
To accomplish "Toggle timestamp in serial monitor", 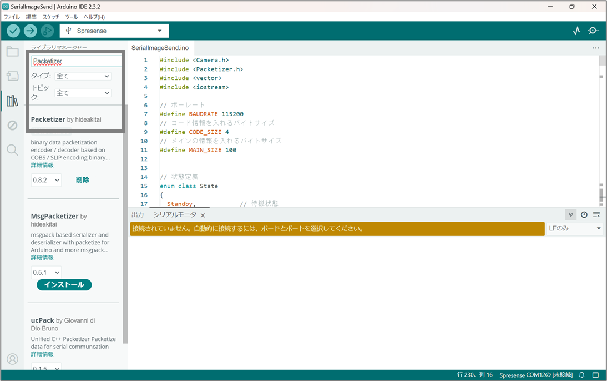I will point(584,215).
